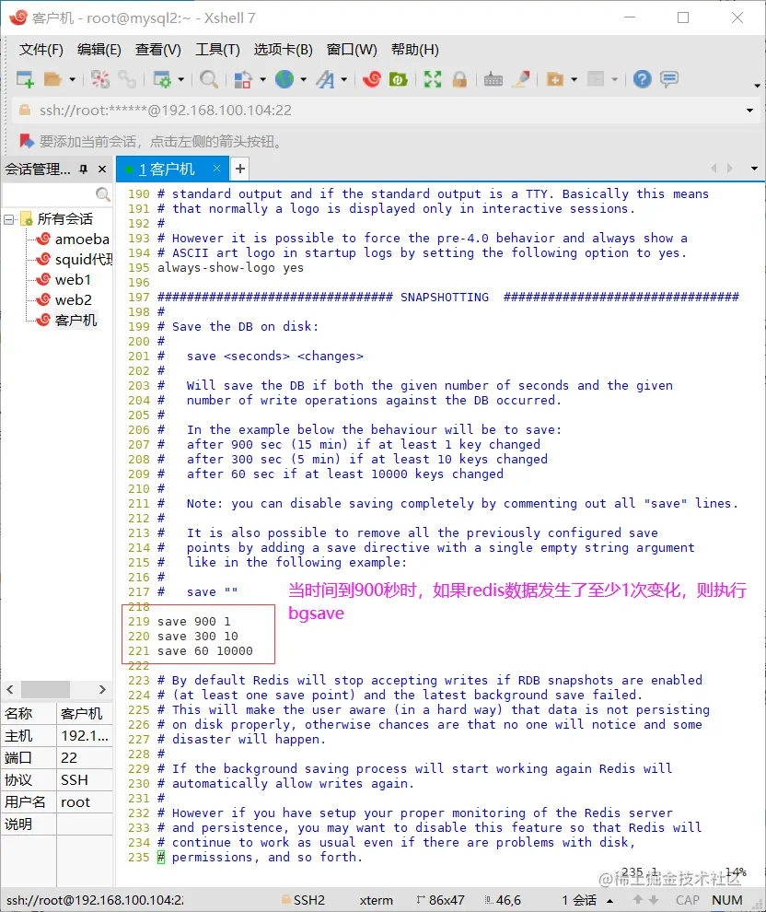Toggle the full screen icon
Viewport: 766px width, 912px height.
pos(433,79)
